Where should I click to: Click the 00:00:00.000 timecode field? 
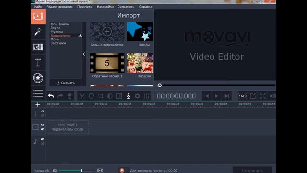176,96
